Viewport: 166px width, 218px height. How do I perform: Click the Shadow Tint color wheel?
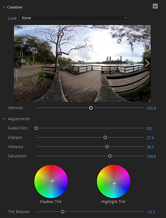pos(51,181)
